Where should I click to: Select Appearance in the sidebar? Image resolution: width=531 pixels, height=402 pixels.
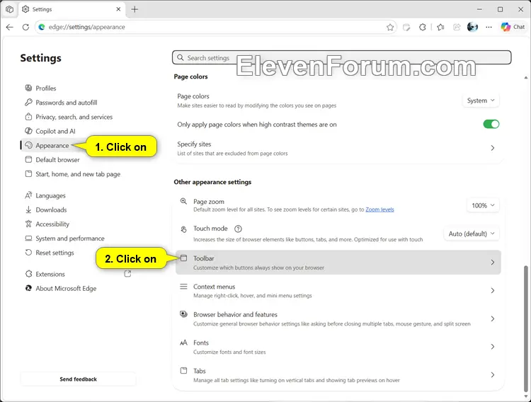point(52,145)
